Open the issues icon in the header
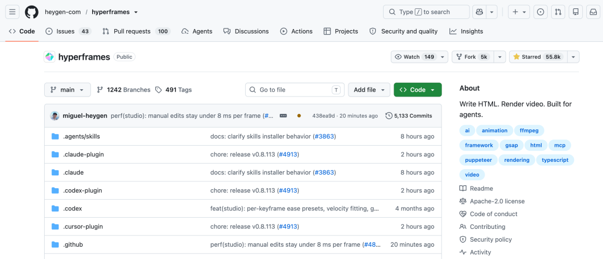 [x=540, y=12]
